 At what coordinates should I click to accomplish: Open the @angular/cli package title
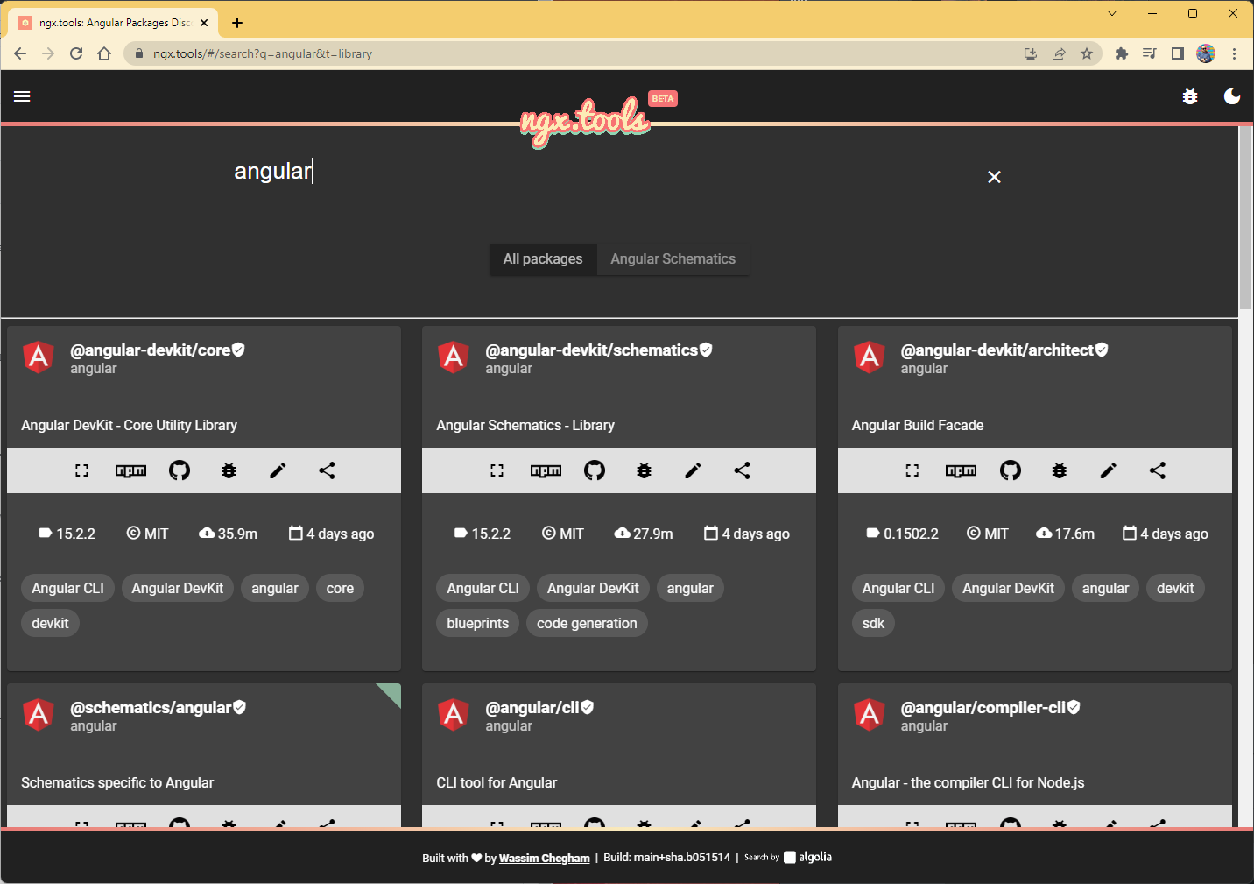(532, 708)
